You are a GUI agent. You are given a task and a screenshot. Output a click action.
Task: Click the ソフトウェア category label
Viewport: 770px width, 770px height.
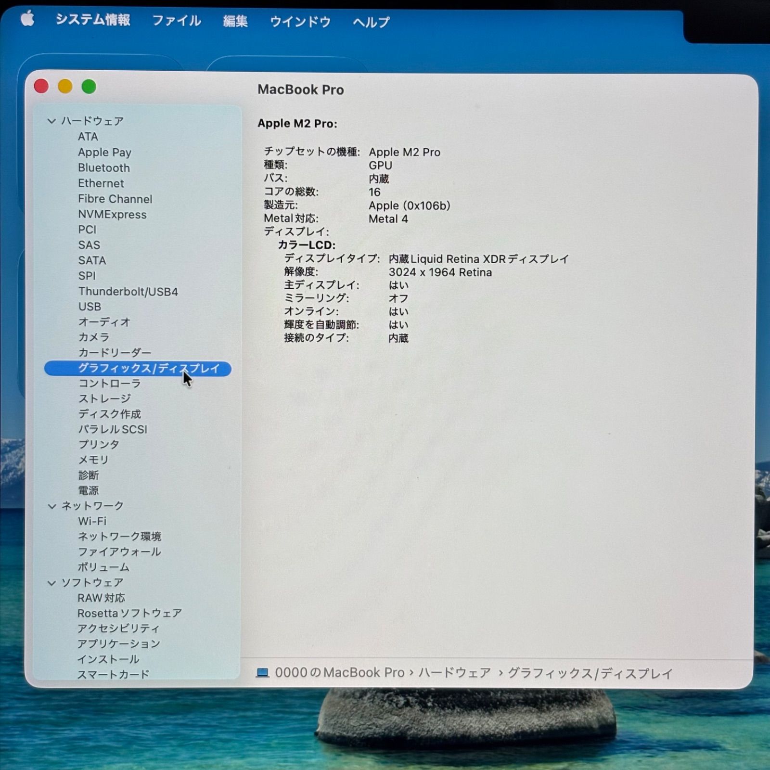(92, 583)
